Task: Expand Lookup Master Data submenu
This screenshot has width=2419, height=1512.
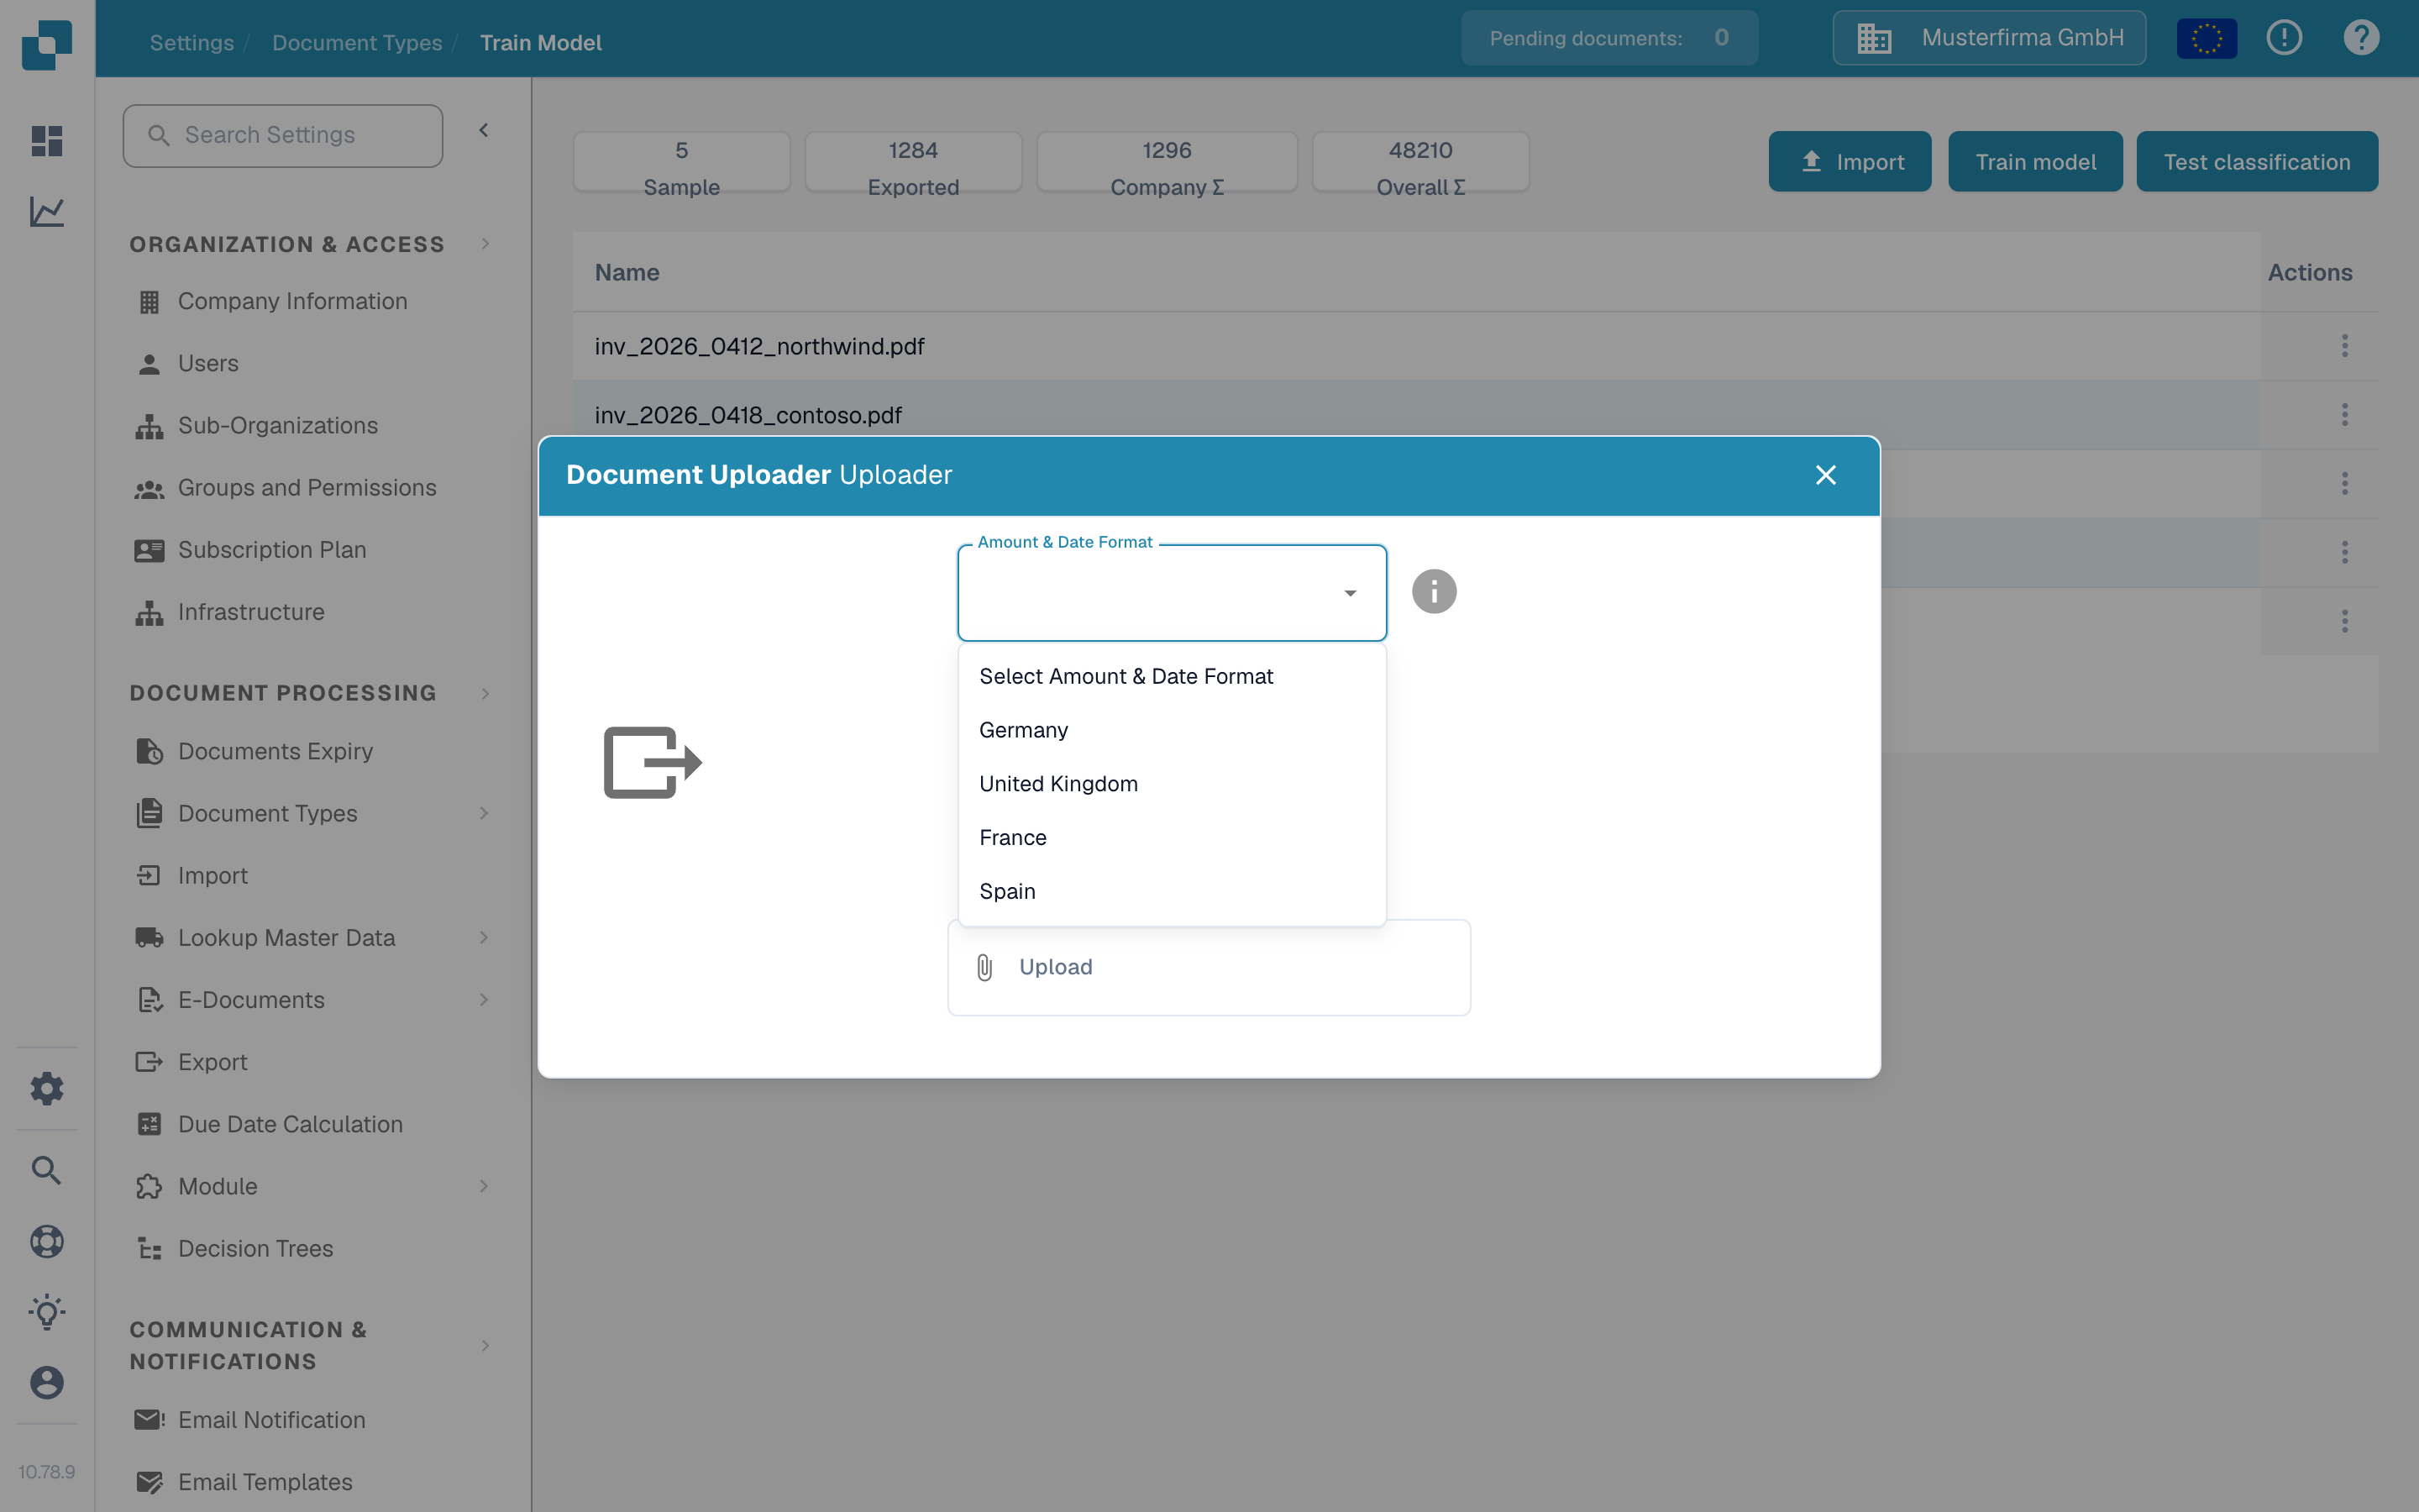Action: coord(484,937)
